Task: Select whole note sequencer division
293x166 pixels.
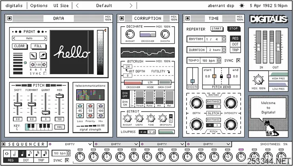Action: tap(7, 154)
